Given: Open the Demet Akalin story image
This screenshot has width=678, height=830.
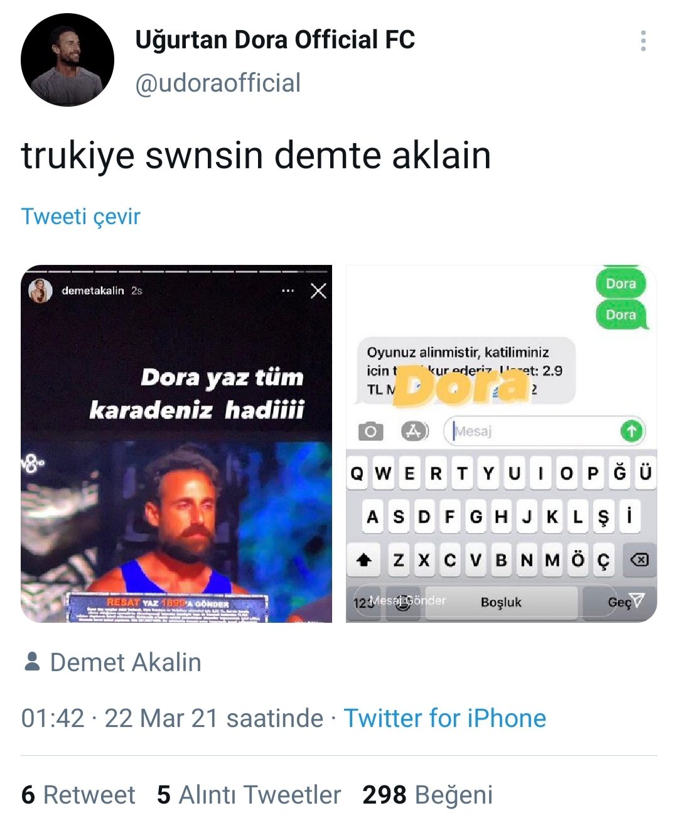Looking at the screenshot, I should [176, 443].
